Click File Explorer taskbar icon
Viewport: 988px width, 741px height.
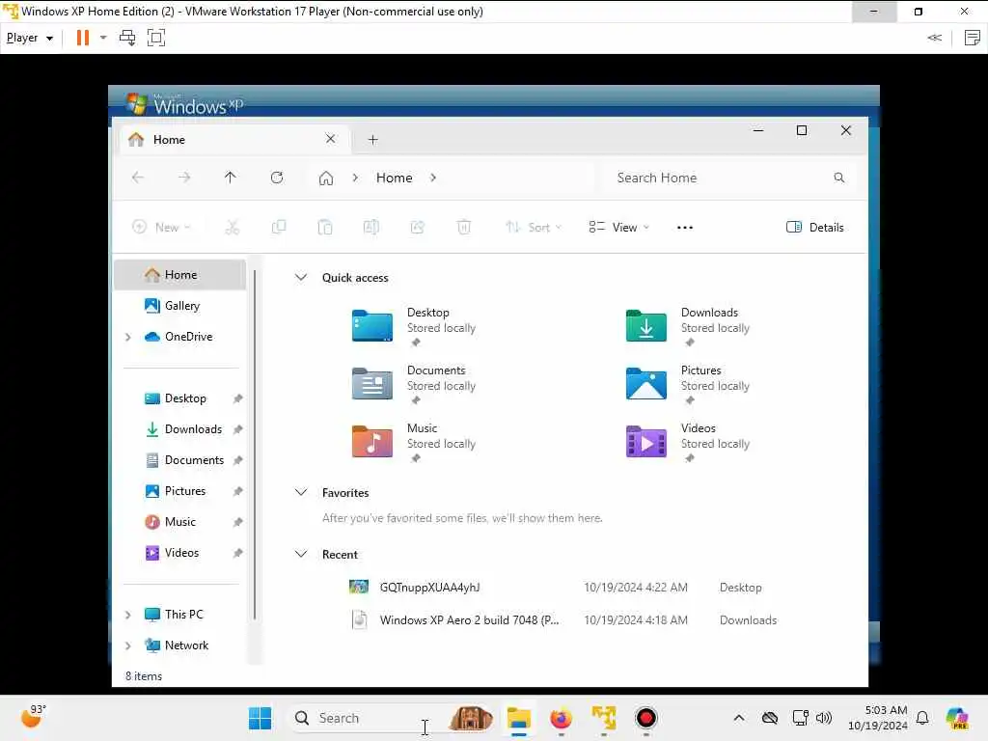click(518, 718)
